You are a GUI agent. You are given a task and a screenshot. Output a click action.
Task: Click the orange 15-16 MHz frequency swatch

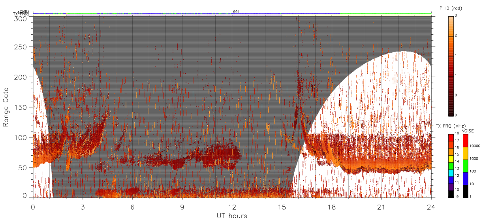(x=451, y=152)
